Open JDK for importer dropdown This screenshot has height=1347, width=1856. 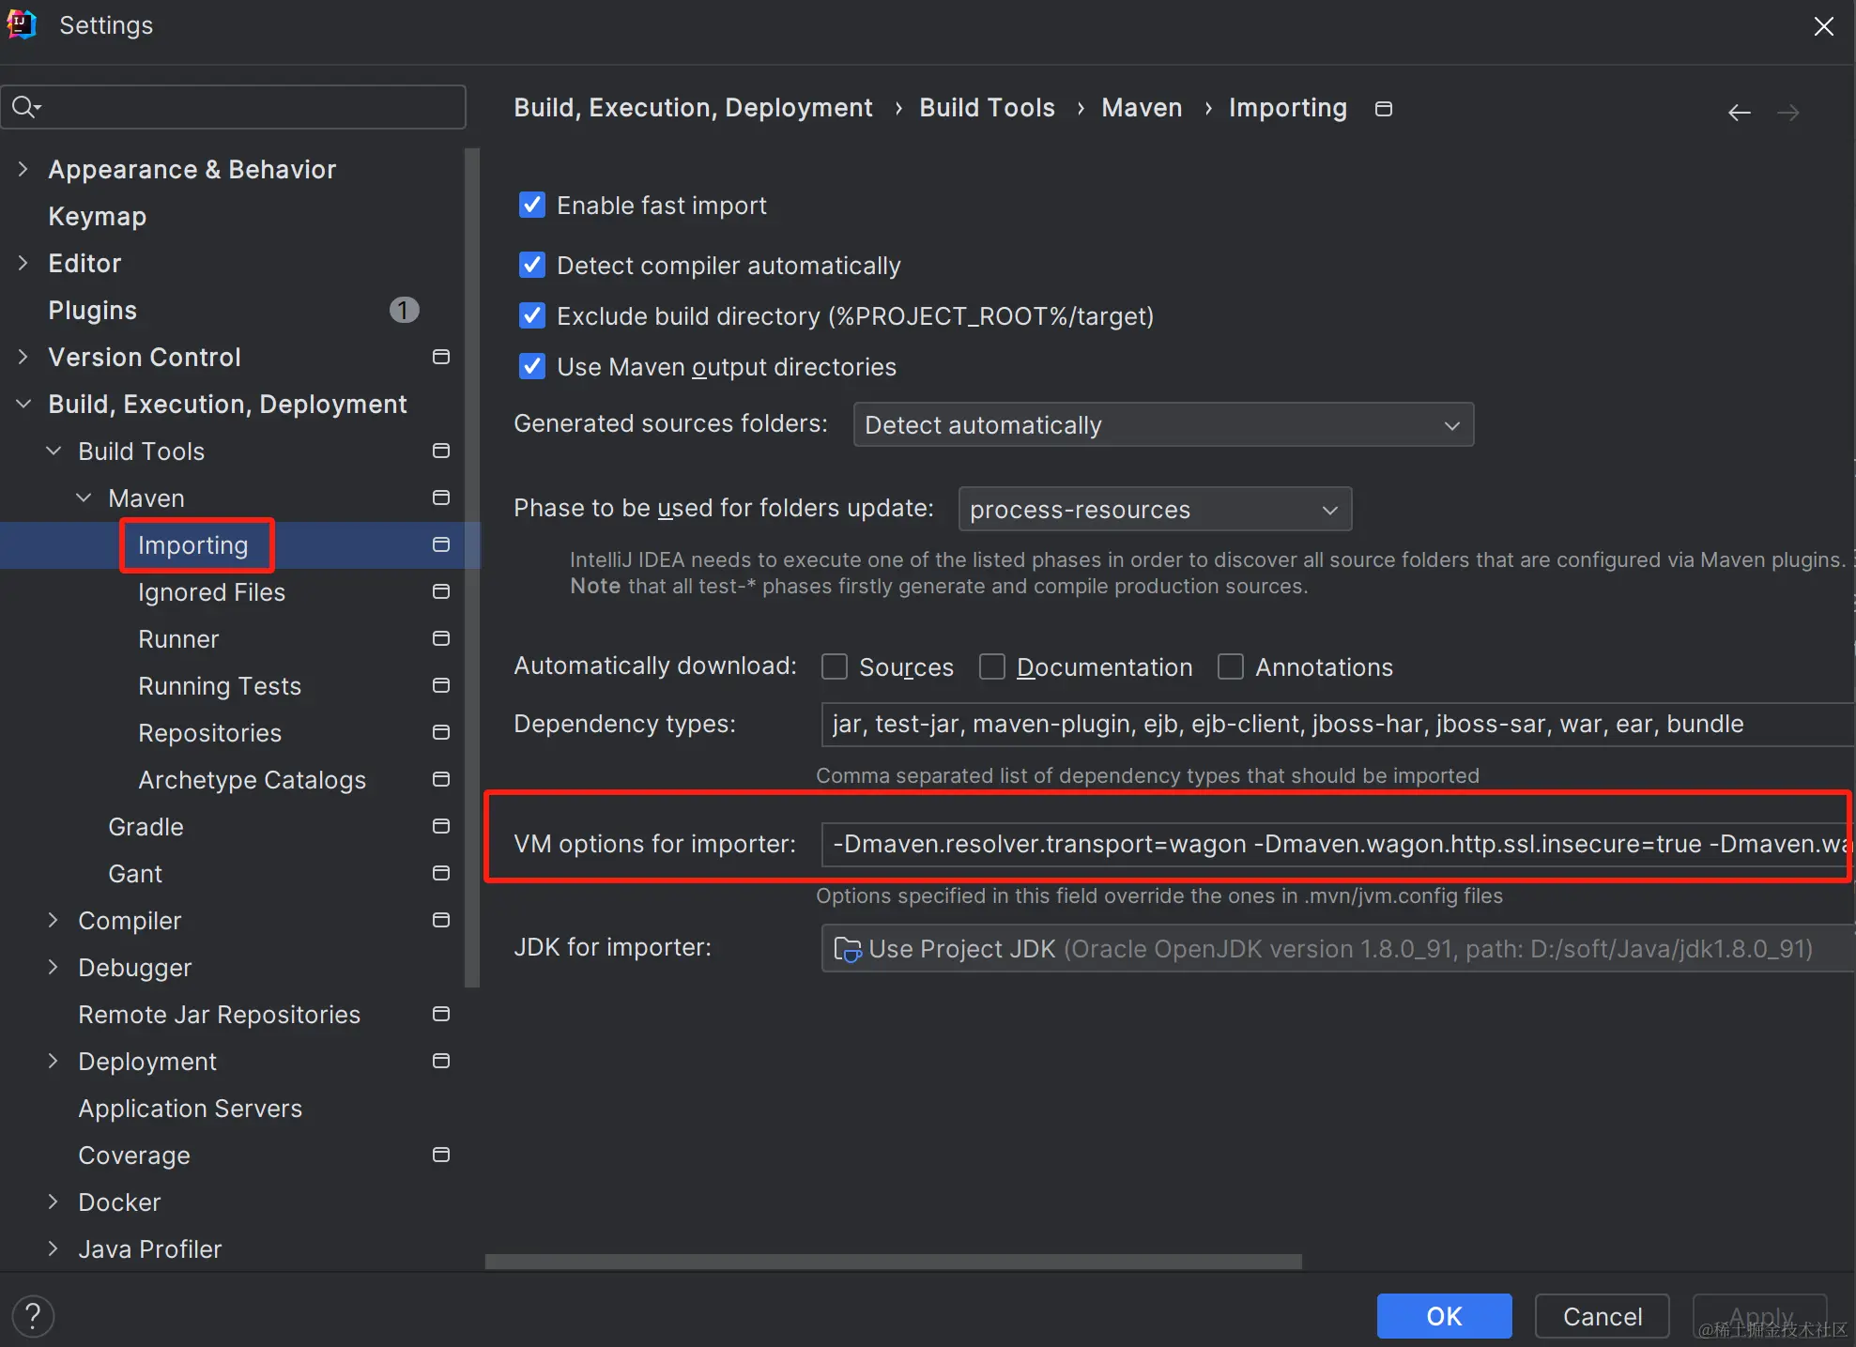[x=1338, y=948]
